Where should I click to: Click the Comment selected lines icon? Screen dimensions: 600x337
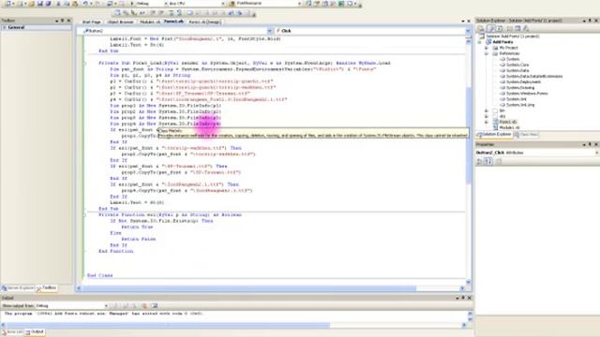(153, 13)
